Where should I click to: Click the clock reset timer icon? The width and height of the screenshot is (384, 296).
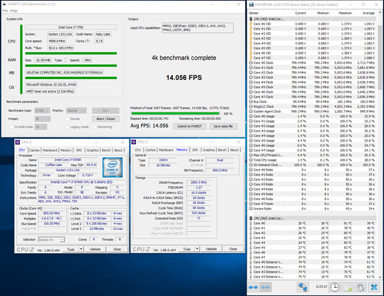pos(335,287)
